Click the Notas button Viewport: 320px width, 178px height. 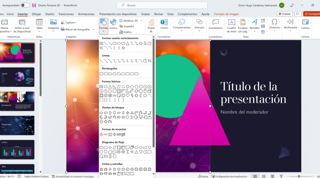pyautogui.click(x=203, y=176)
